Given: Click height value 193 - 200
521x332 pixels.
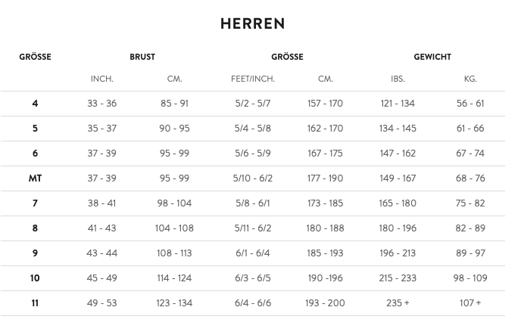Looking at the screenshot, I should 325,303.
